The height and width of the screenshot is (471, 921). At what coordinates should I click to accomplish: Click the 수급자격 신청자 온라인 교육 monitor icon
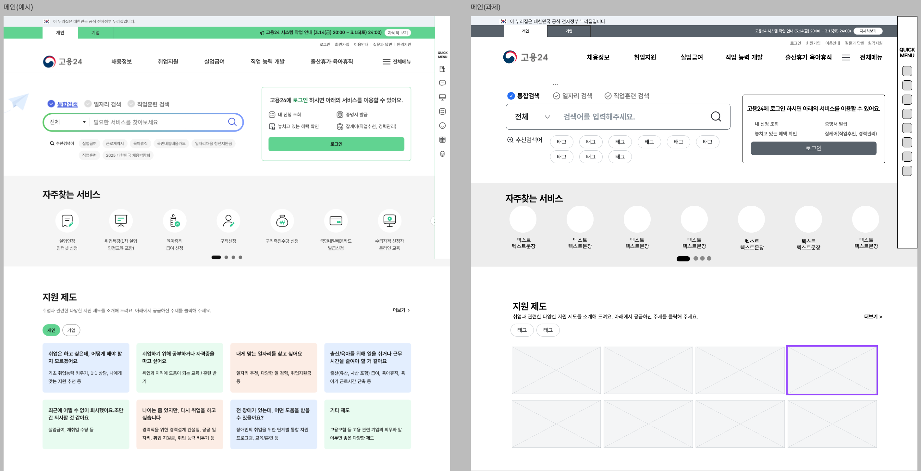(389, 221)
